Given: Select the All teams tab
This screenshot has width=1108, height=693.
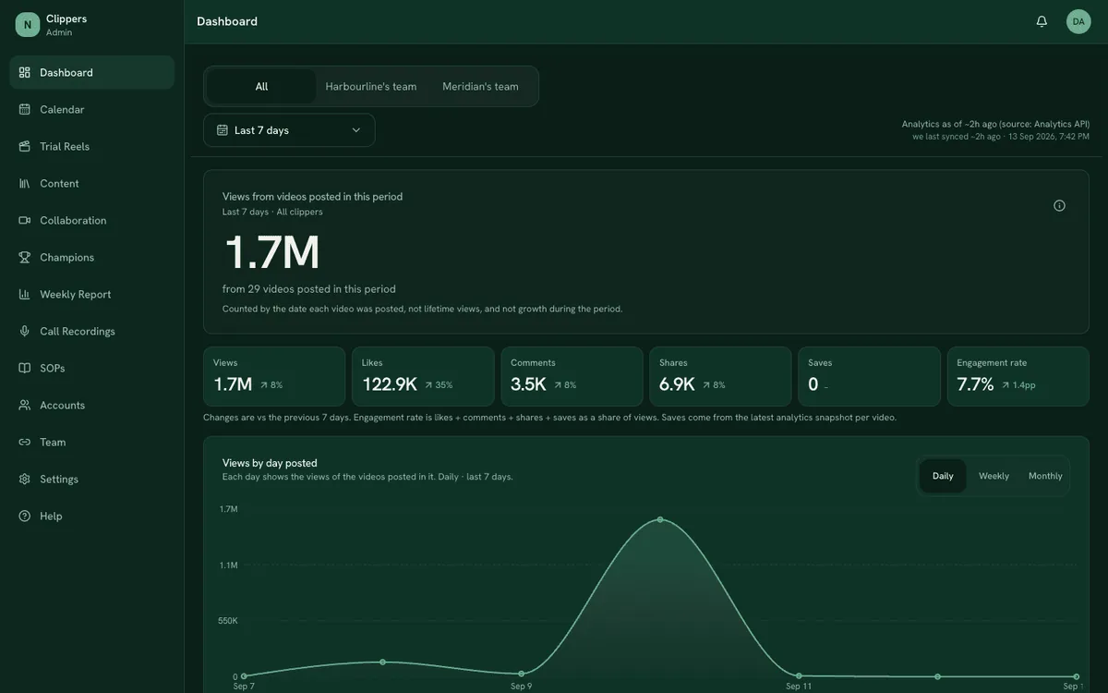Looking at the screenshot, I should pos(261,86).
